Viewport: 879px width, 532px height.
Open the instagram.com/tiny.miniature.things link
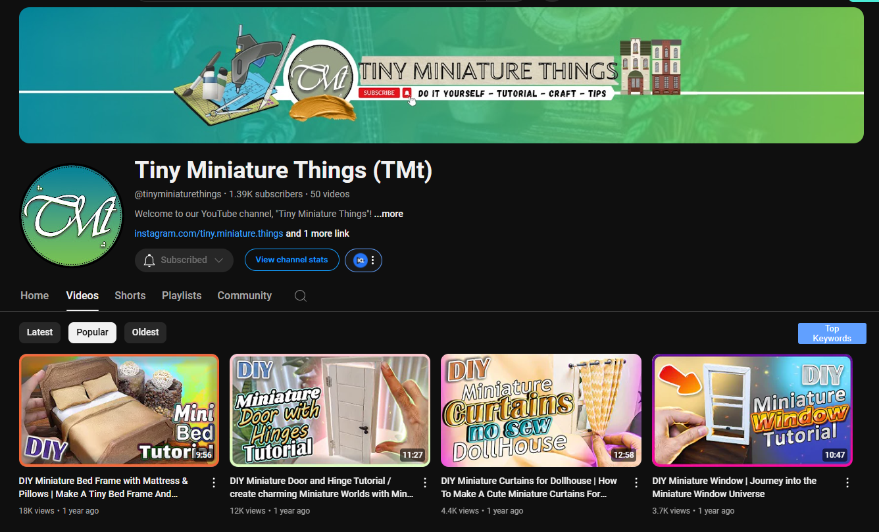tap(209, 234)
